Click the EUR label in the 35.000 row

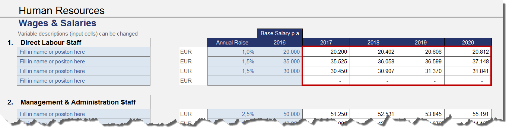tap(186, 62)
